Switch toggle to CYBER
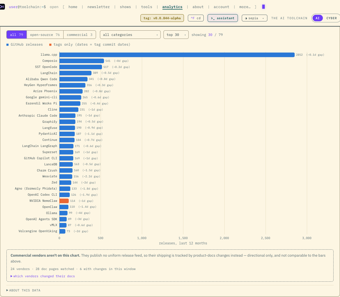This screenshot has height=297, width=340. click(x=332, y=18)
